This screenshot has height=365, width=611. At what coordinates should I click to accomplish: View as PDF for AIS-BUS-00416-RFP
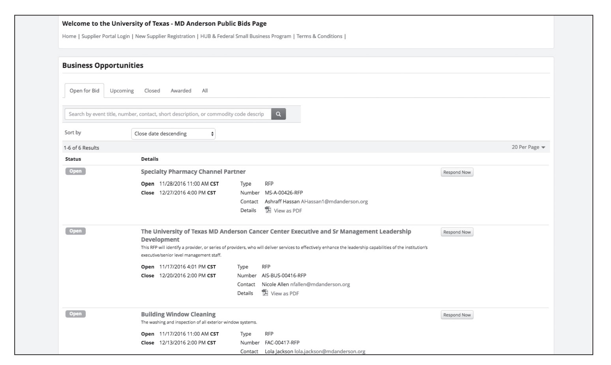tap(285, 294)
